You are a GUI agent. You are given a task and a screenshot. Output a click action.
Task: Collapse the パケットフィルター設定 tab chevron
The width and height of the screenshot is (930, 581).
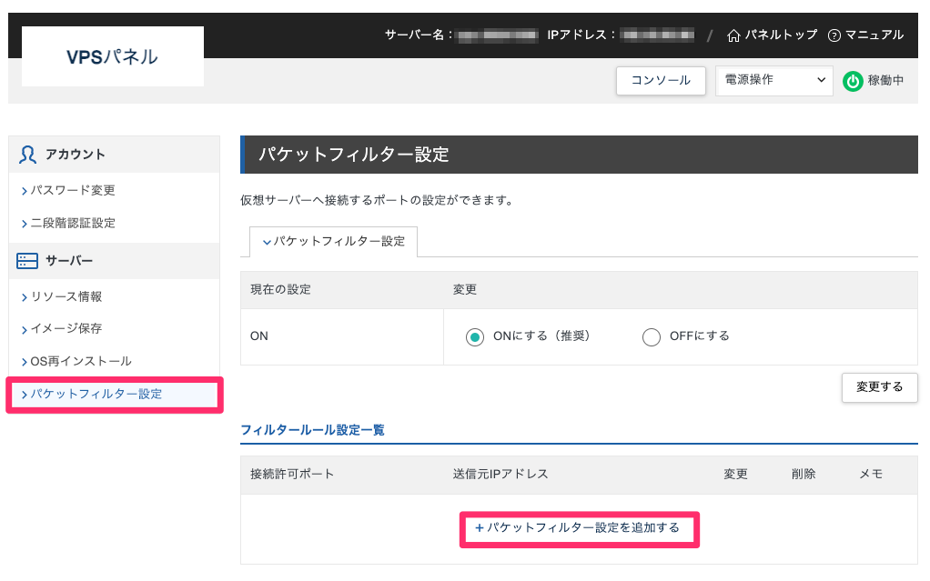pyautogui.click(x=267, y=243)
